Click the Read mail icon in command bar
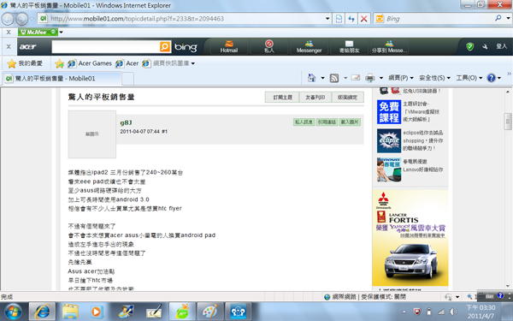Viewport: 513px width, 321px height. pyautogui.click(x=356, y=78)
